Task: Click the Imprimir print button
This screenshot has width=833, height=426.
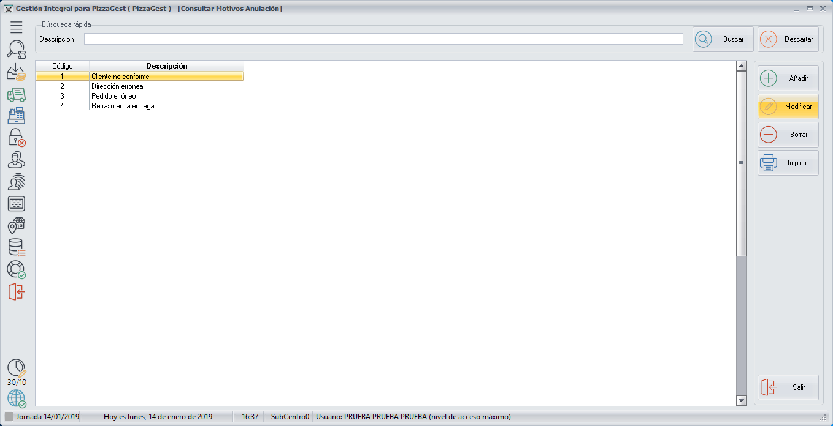Action: click(x=788, y=163)
